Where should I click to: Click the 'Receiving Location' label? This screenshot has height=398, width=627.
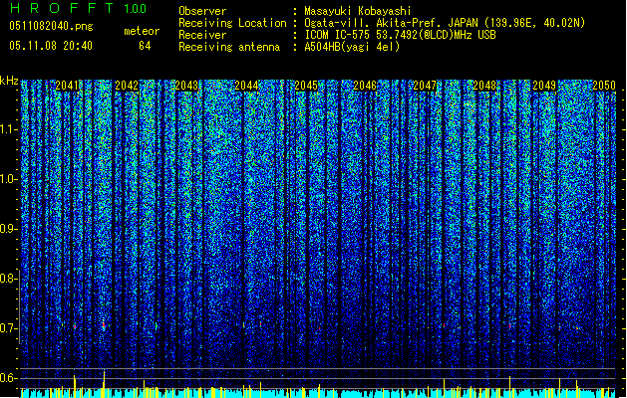[232, 23]
